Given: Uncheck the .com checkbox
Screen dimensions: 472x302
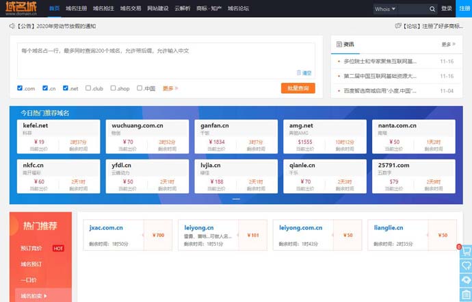Looking at the screenshot, I should [20, 88].
